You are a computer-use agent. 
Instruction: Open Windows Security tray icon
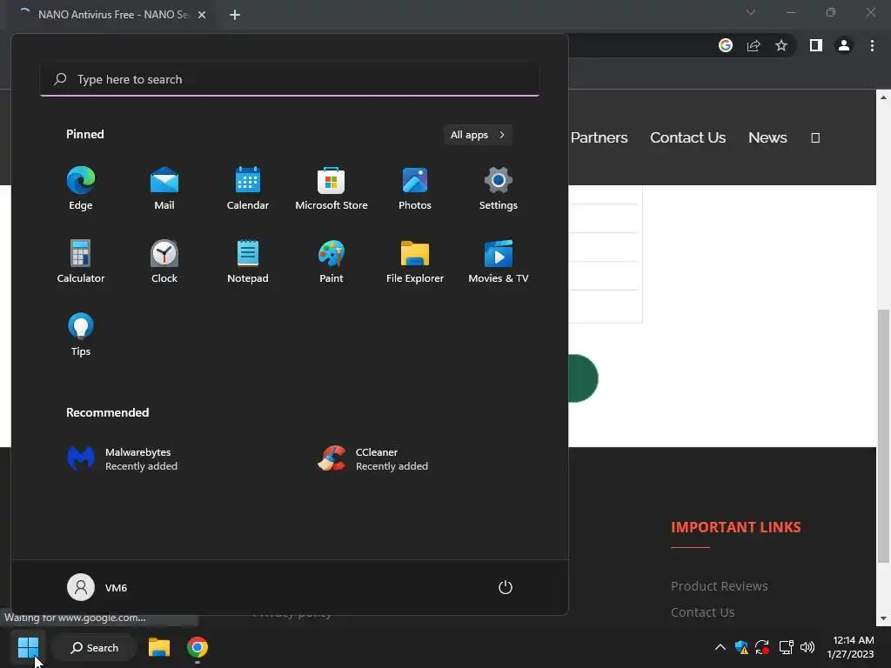(x=741, y=647)
